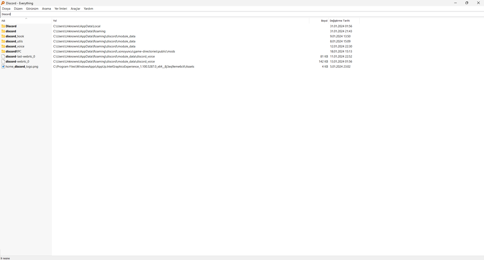This screenshot has height=260, width=484.
Task: Click the date 31.01.2024 01:56
Action: point(341,26)
